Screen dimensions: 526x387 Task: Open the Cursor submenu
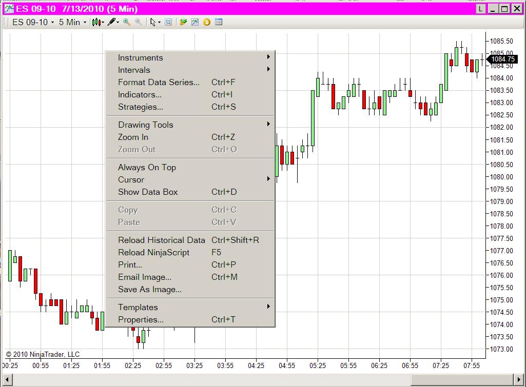(x=190, y=179)
